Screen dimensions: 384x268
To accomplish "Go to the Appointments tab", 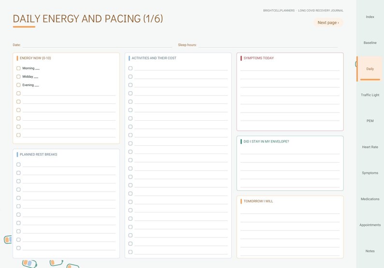I will pyautogui.click(x=370, y=225).
